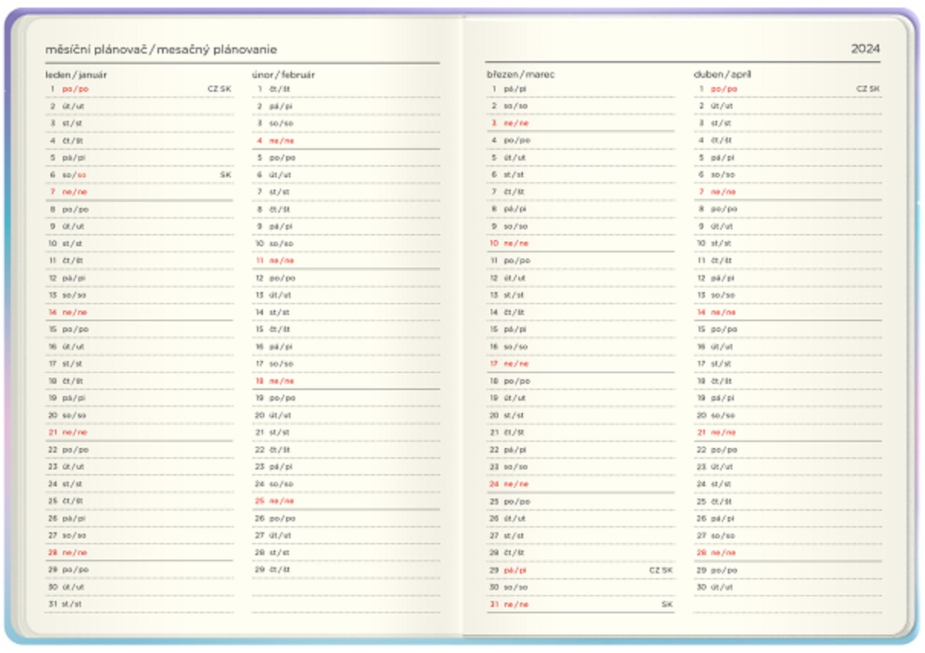Select the leden/január month heading
Screen dimensions: 925x653
[76, 75]
